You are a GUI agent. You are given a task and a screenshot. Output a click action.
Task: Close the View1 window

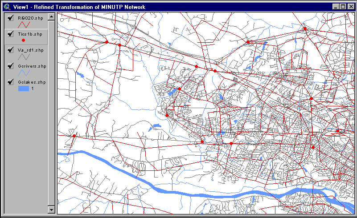351,7
